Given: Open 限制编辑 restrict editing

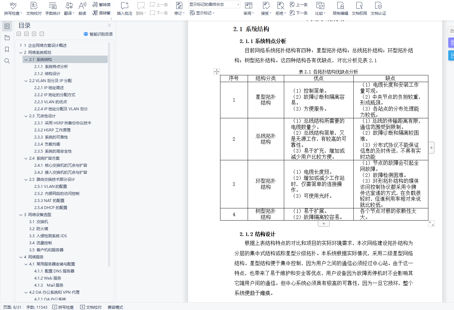Looking at the screenshot, I should pos(341,9).
